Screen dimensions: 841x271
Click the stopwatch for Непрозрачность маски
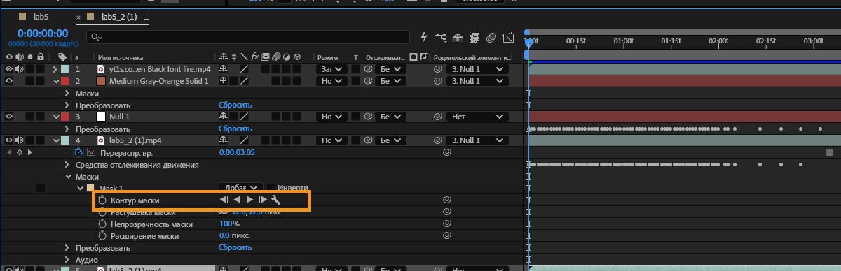[x=102, y=224]
